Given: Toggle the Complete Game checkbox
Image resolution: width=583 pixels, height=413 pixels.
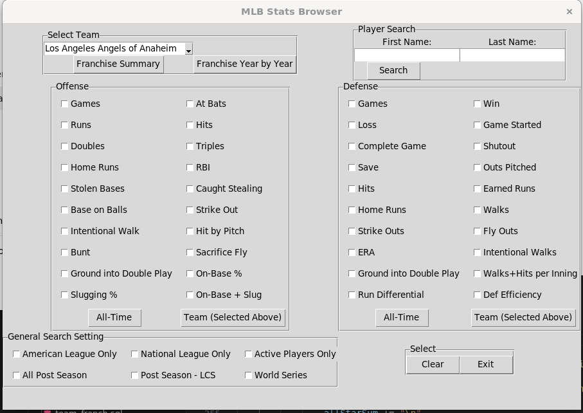Looking at the screenshot, I should coord(352,146).
